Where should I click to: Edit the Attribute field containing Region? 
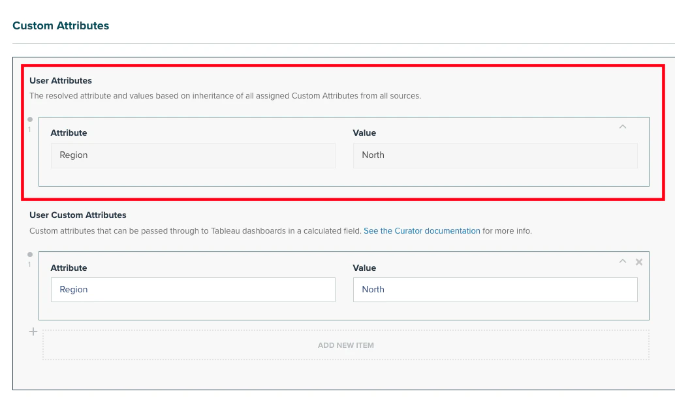193,289
